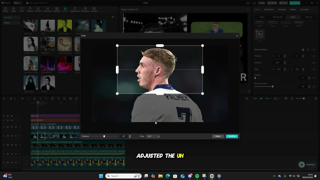
Task: Click the Export button
Action: click(295, 3)
